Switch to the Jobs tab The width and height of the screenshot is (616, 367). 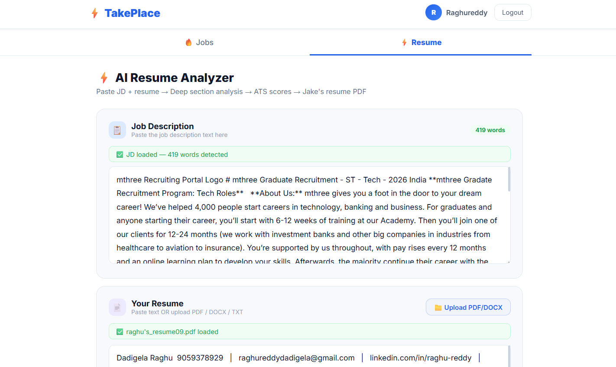pos(199,42)
